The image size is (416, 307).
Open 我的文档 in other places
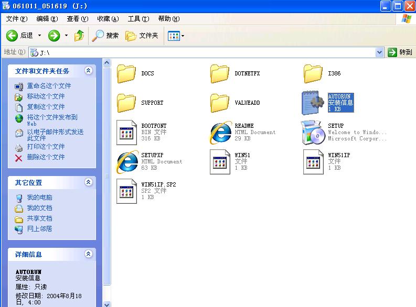click(39, 208)
